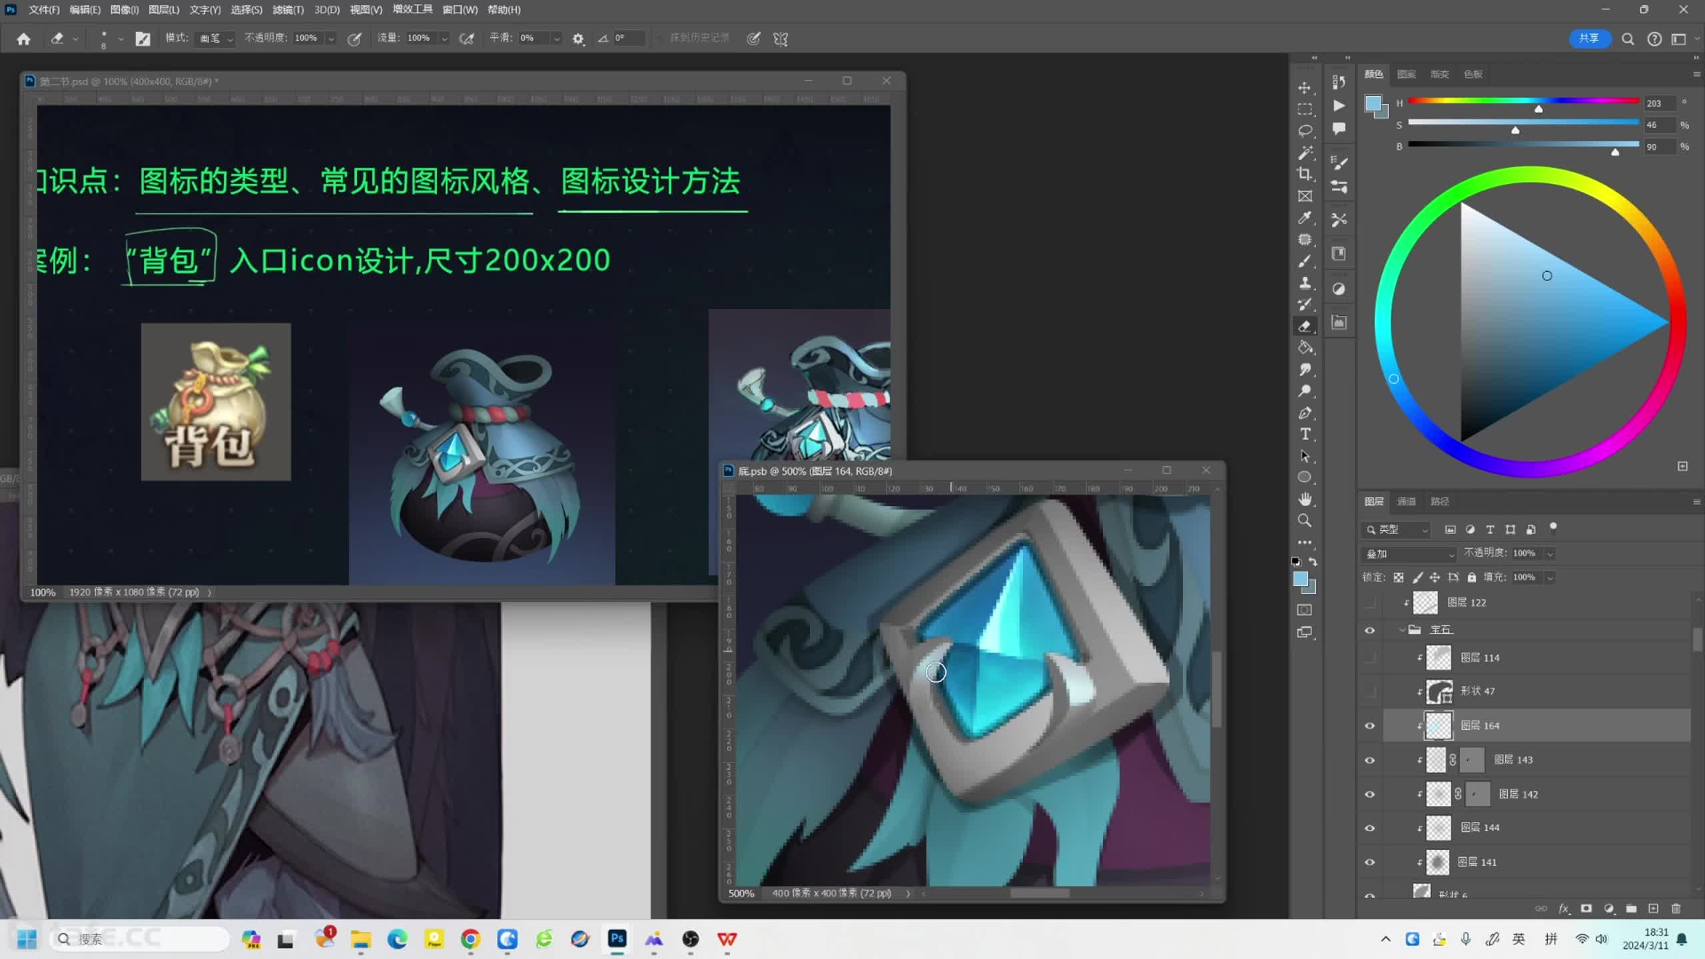
Task: Hide layer 图层 144
Action: (x=1370, y=828)
